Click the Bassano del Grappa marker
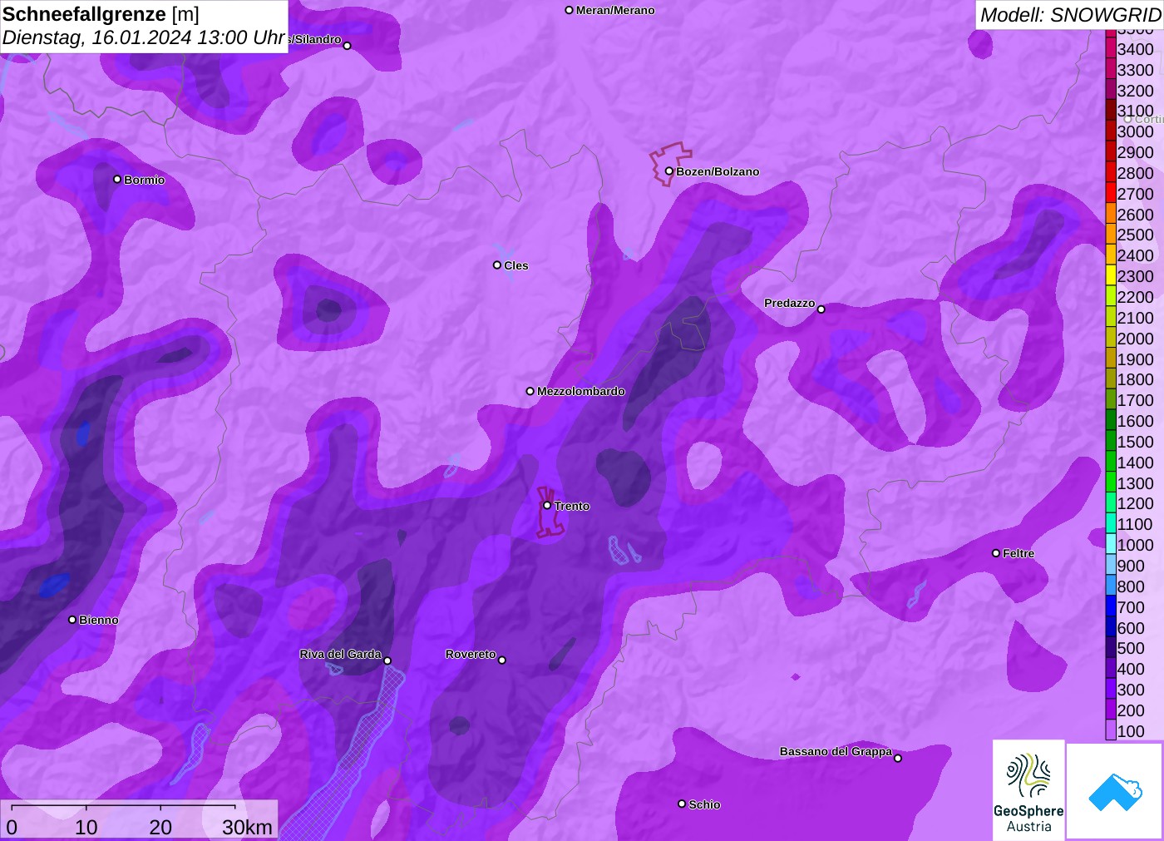The height and width of the screenshot is (841, 1164). click(x=898, y=758)
